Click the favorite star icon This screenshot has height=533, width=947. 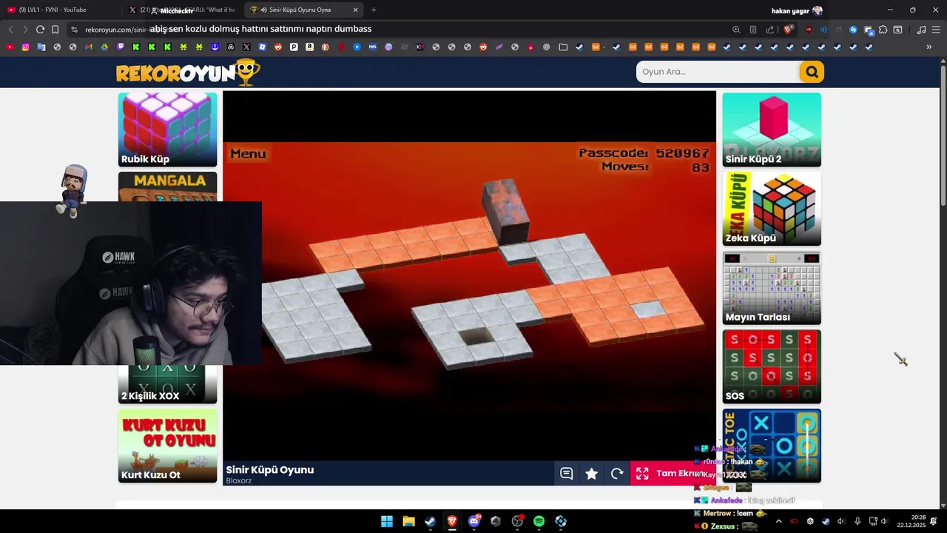[592, 474]
